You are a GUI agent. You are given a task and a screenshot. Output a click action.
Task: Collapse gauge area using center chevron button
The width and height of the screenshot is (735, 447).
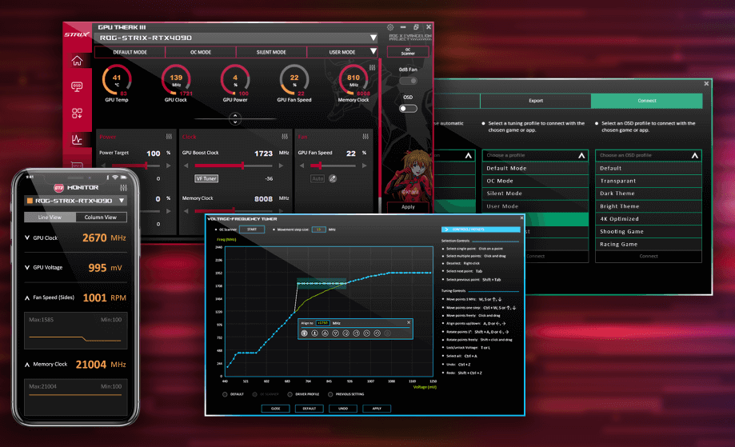[x=235, y=119]
